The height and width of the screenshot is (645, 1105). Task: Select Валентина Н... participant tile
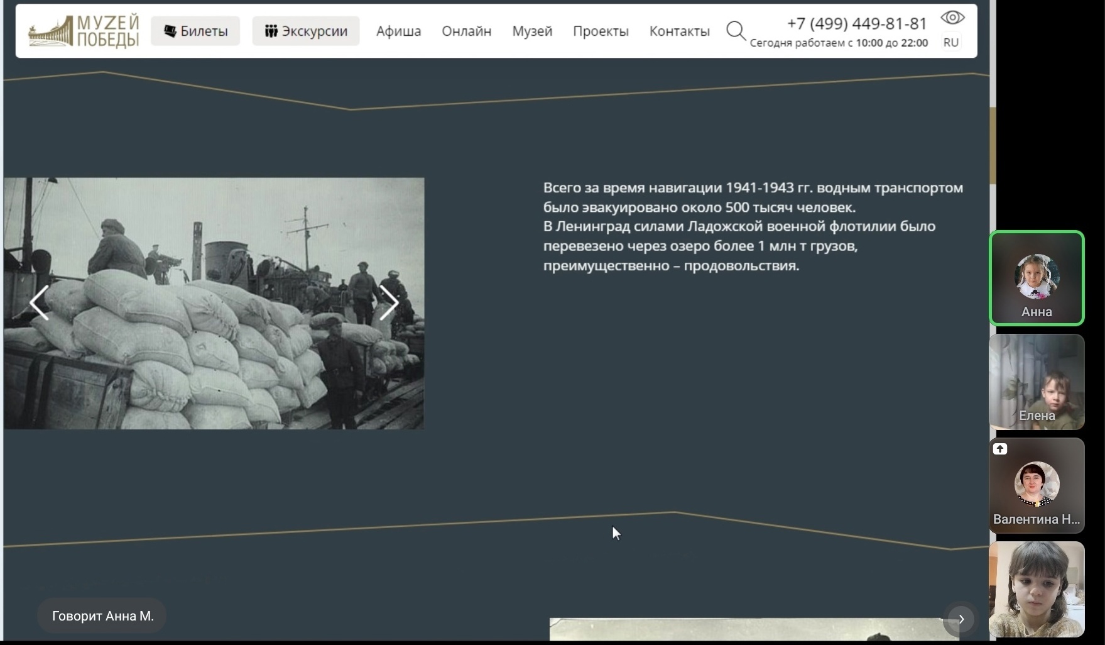point(1037,485)
